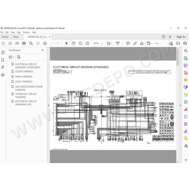The height and width of the screenshot is (189, 189).
Task: Open the File menu
Action: (x=2, y=32)
